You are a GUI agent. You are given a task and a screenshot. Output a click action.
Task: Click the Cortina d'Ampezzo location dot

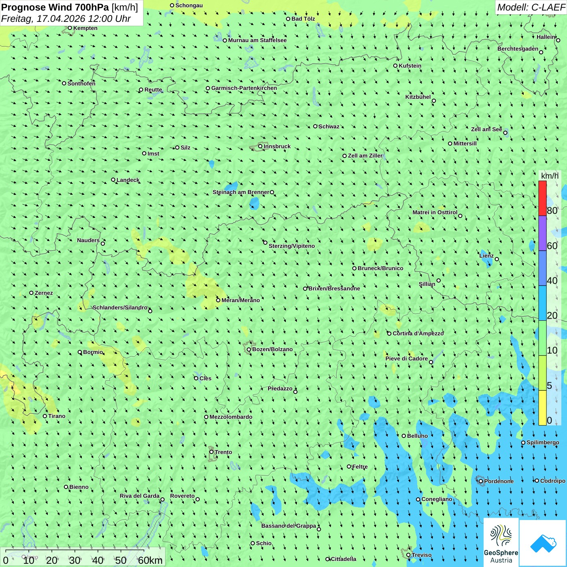[x=390, y=334]
